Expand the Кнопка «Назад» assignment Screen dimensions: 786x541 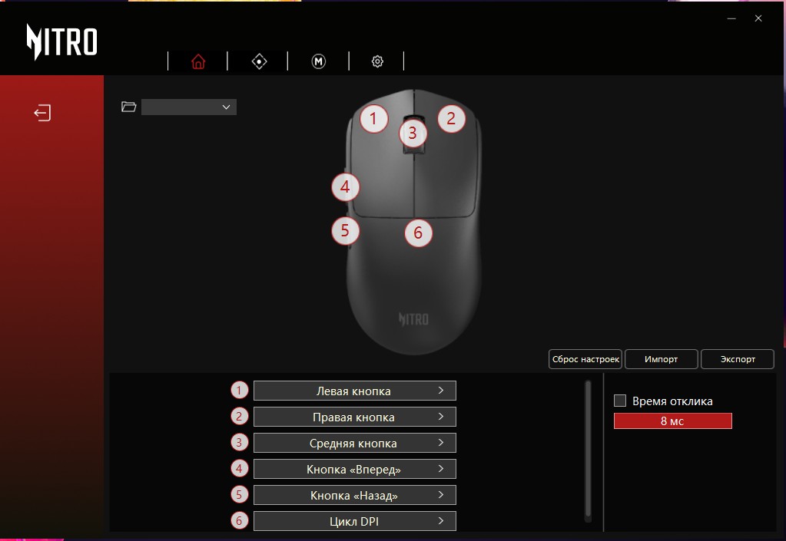(x=354, y=495)
